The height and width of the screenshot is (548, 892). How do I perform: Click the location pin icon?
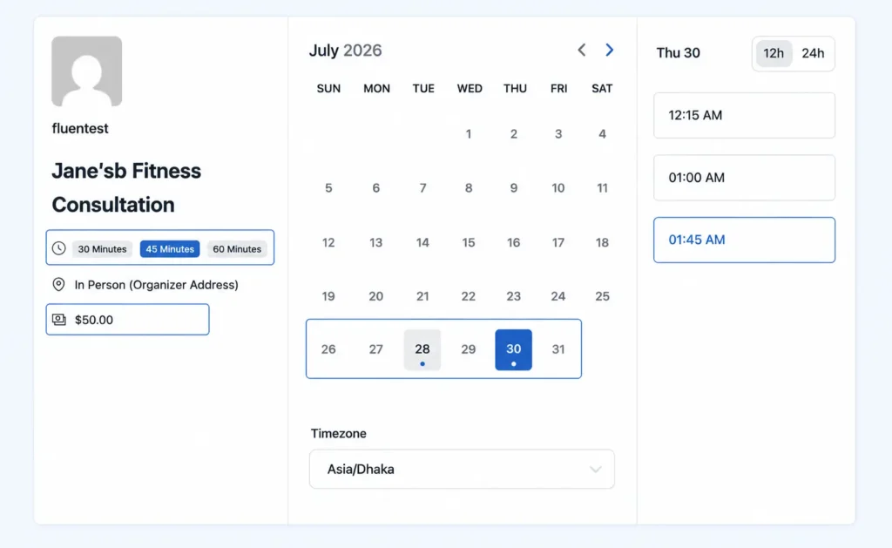point(58,285)
